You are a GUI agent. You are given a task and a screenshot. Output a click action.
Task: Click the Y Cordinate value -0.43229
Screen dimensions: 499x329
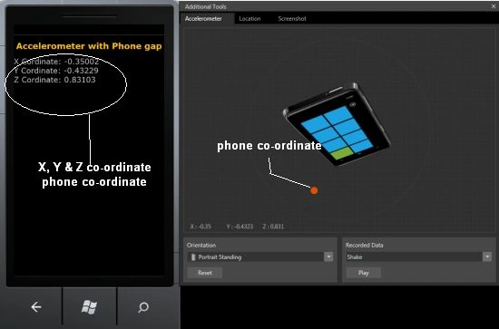[81, 71]
